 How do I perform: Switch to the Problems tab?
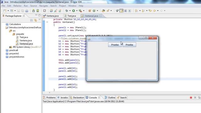pos(50,98)
